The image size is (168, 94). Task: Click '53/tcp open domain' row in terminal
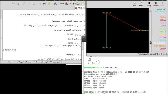pyautogui.click(x=95, y=83)
